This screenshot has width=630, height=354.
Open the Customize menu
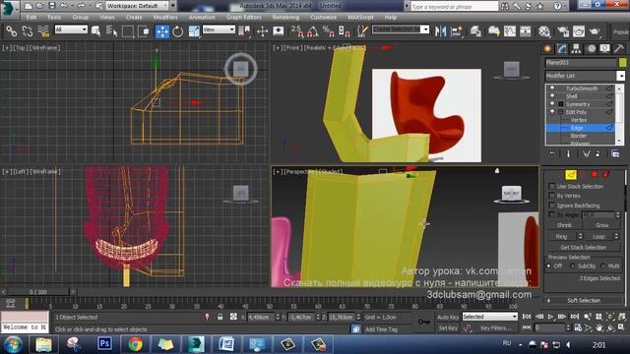tap(324, 18)
